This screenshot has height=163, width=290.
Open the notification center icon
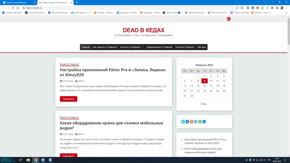(x=285, y=160)
